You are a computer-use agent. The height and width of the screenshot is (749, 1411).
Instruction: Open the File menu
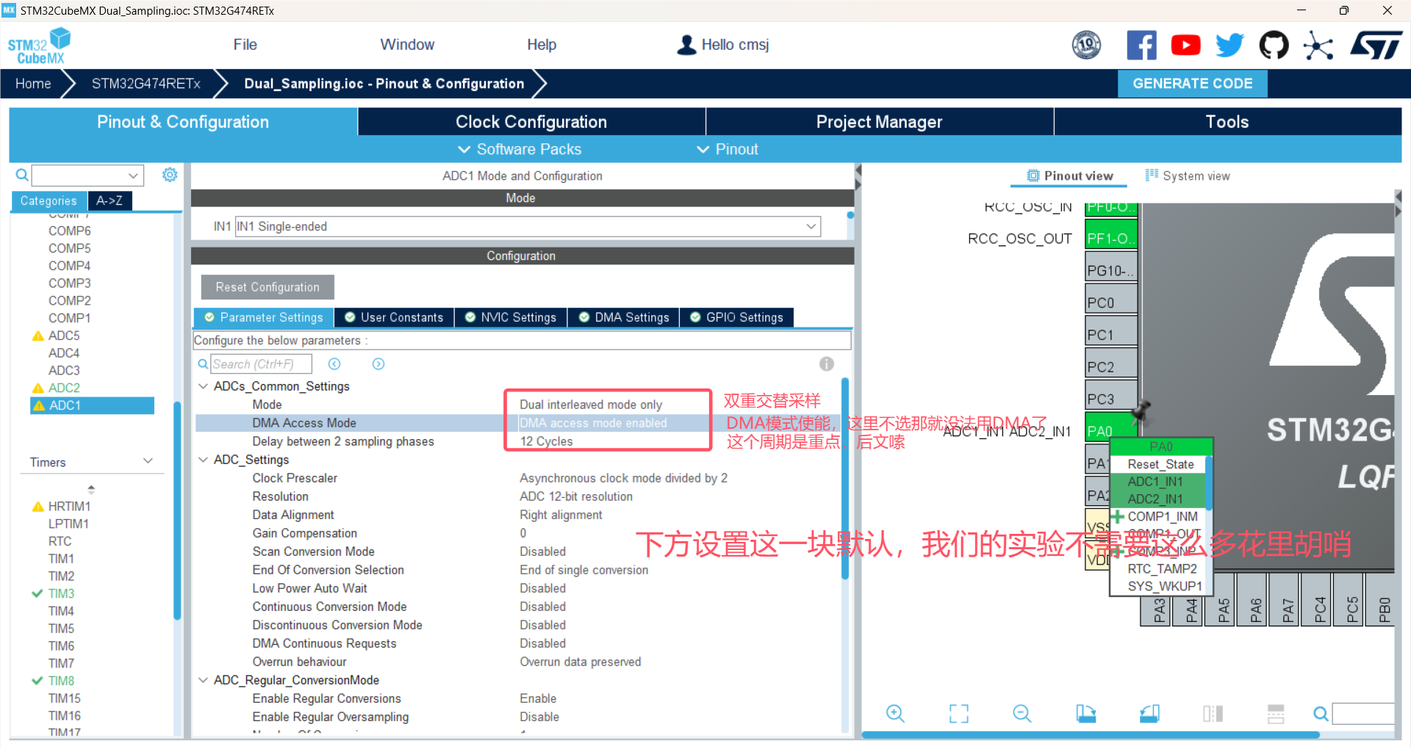point(245,45)
